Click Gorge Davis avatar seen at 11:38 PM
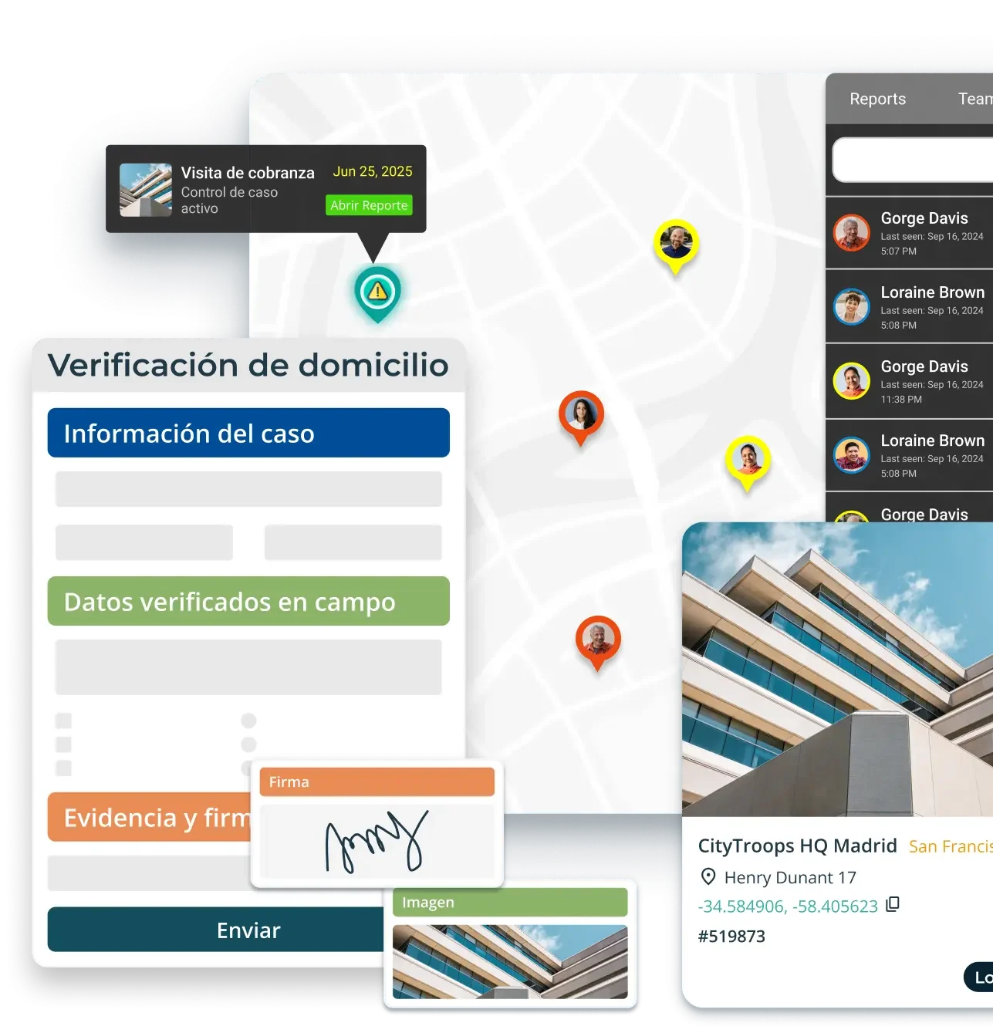The height and width of the screenshot is (1033, 993). point(852,380)
